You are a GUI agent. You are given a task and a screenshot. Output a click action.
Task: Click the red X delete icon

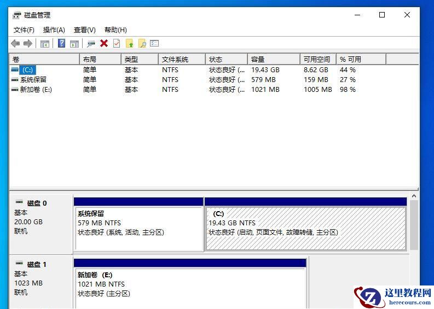click(104, 43)
